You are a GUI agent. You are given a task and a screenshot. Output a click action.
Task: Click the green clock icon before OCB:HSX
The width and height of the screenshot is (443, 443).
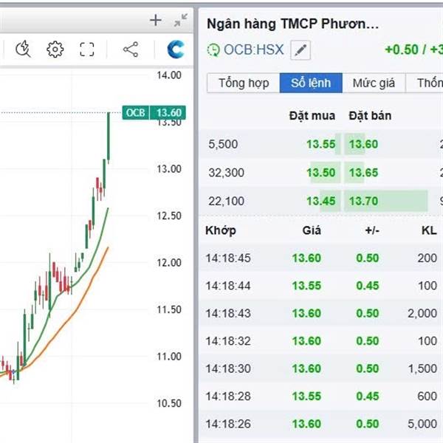point(213,50)
